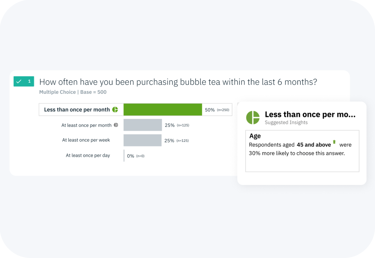Click the 0% (n=0) value
The width and height of the screenshot is (375, 258).
(136, 156)
